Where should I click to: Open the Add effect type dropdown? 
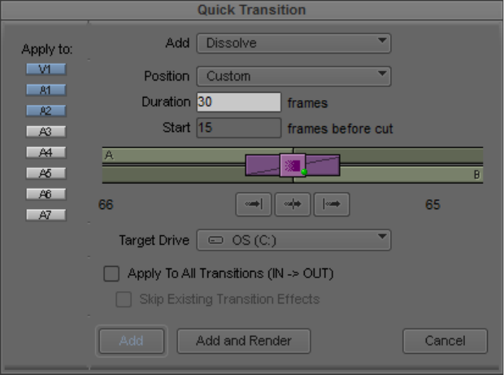point(293,43)
